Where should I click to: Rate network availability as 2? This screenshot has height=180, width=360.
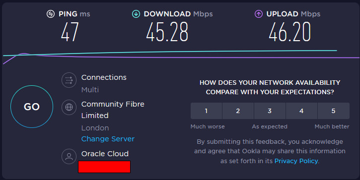click(238, 111)
